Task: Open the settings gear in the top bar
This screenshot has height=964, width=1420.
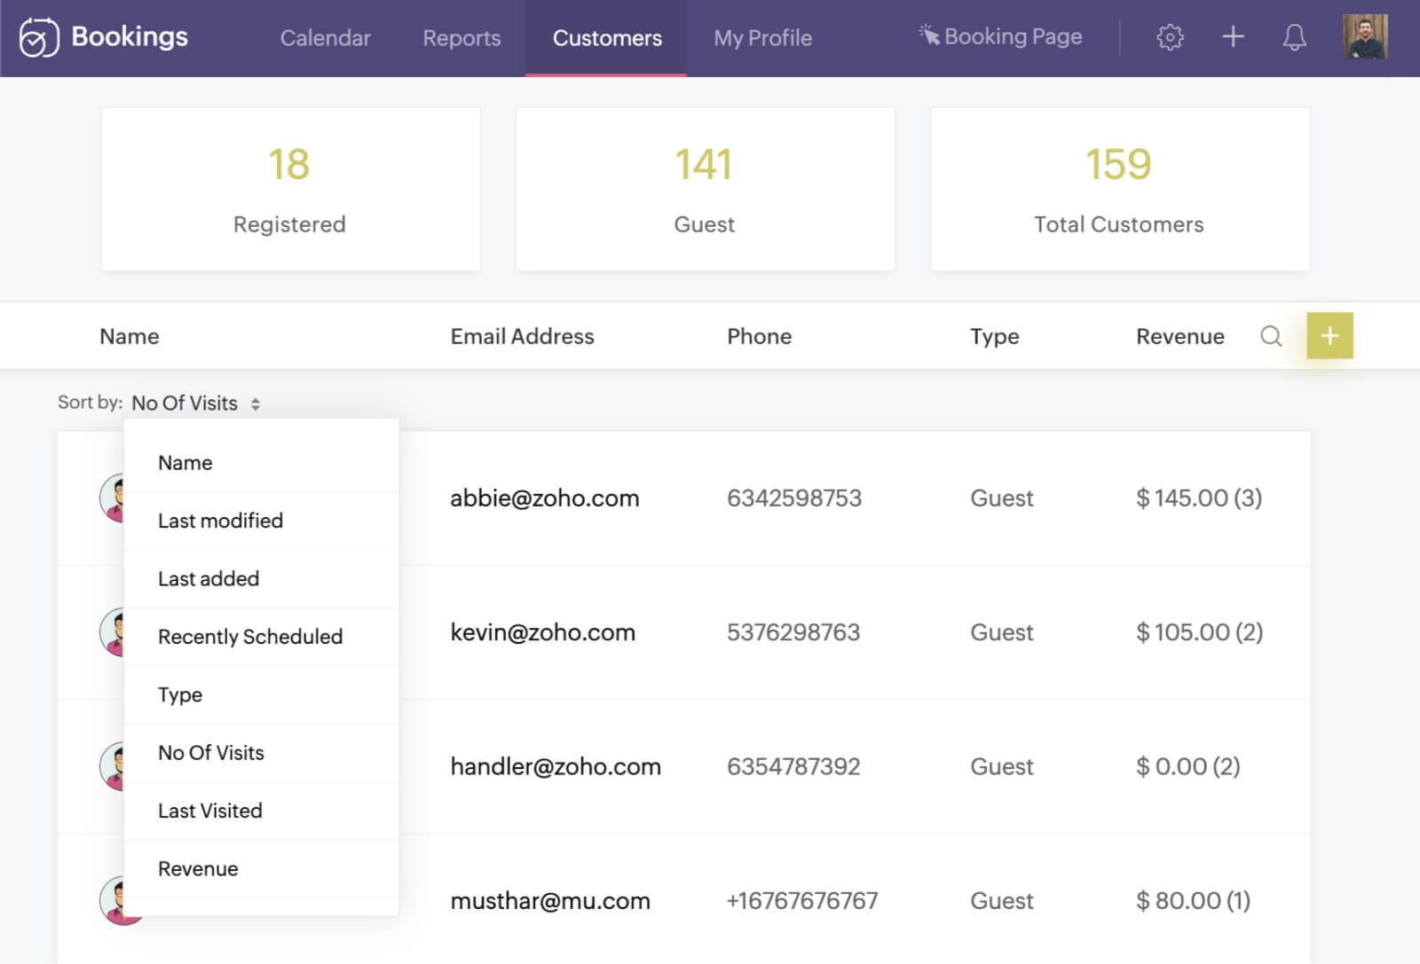Action: (1170, 37)
